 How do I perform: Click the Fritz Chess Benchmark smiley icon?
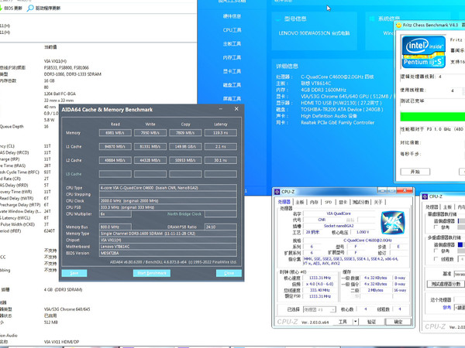399,26
